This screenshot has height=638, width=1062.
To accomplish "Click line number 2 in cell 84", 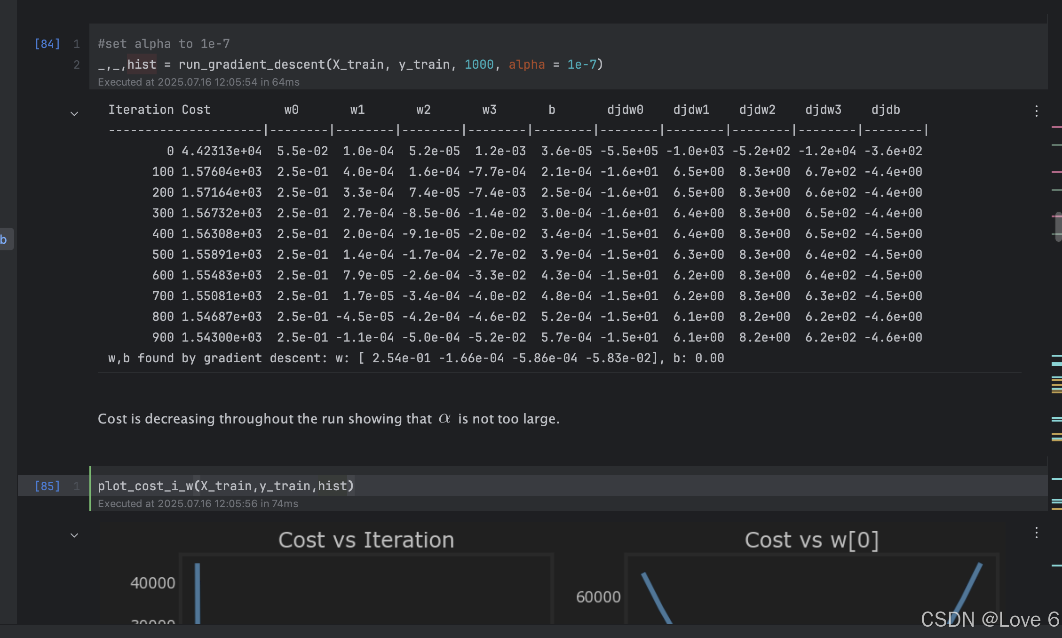I will pyautogui.click(x=77, y=64).
